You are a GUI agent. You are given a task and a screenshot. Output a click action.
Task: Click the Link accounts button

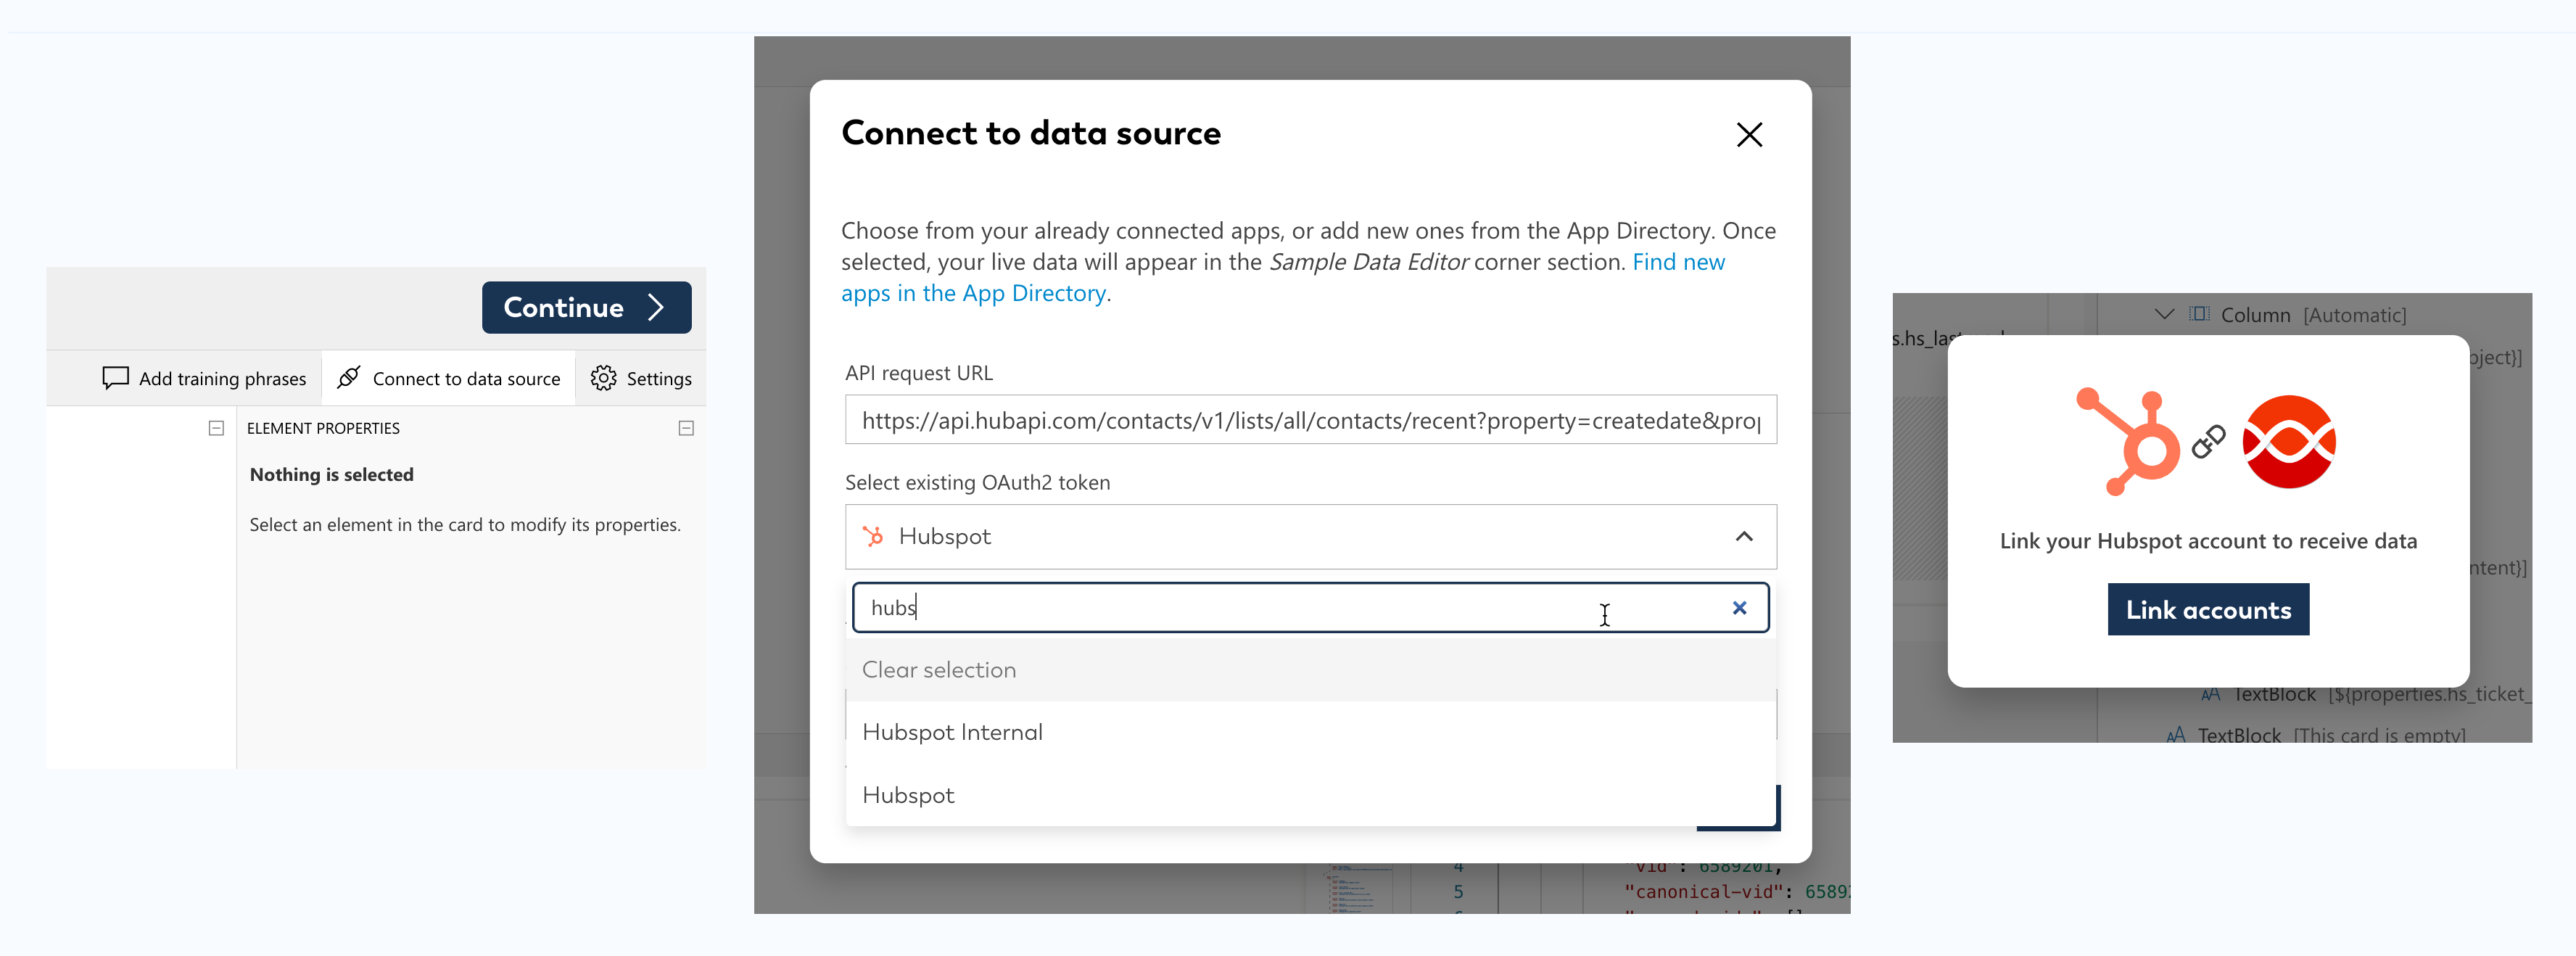tap(2208, 610)
